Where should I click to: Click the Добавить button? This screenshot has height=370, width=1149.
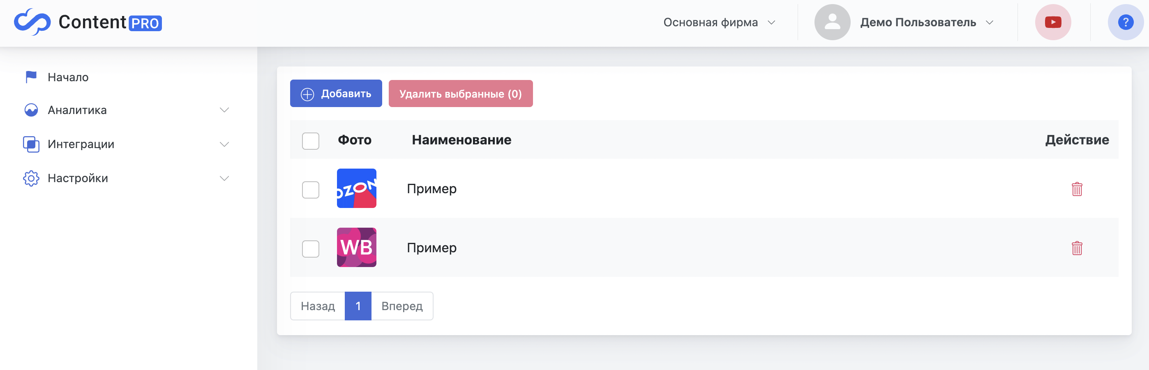[336, 94]
